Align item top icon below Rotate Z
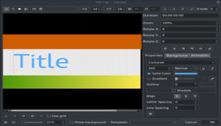This screenshot has height=126, width=221. point(192,49)
